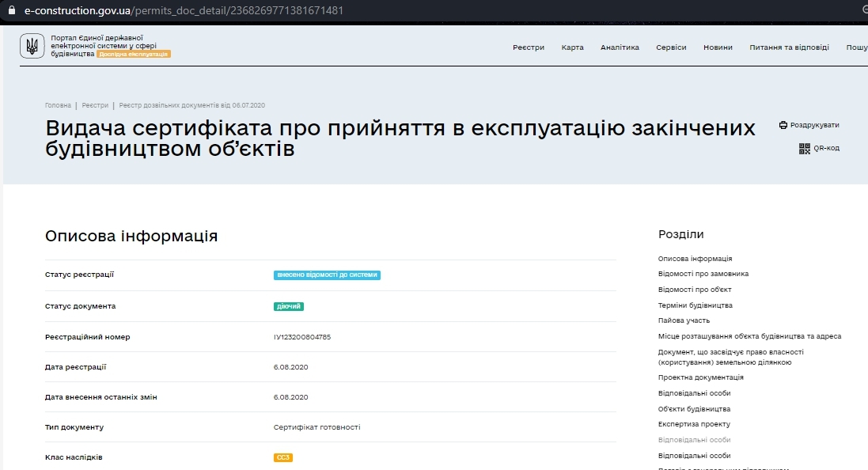Click the внесено відомості до системи badge
868x470 pixels.
pyautogui.click(x=327, y=275)
